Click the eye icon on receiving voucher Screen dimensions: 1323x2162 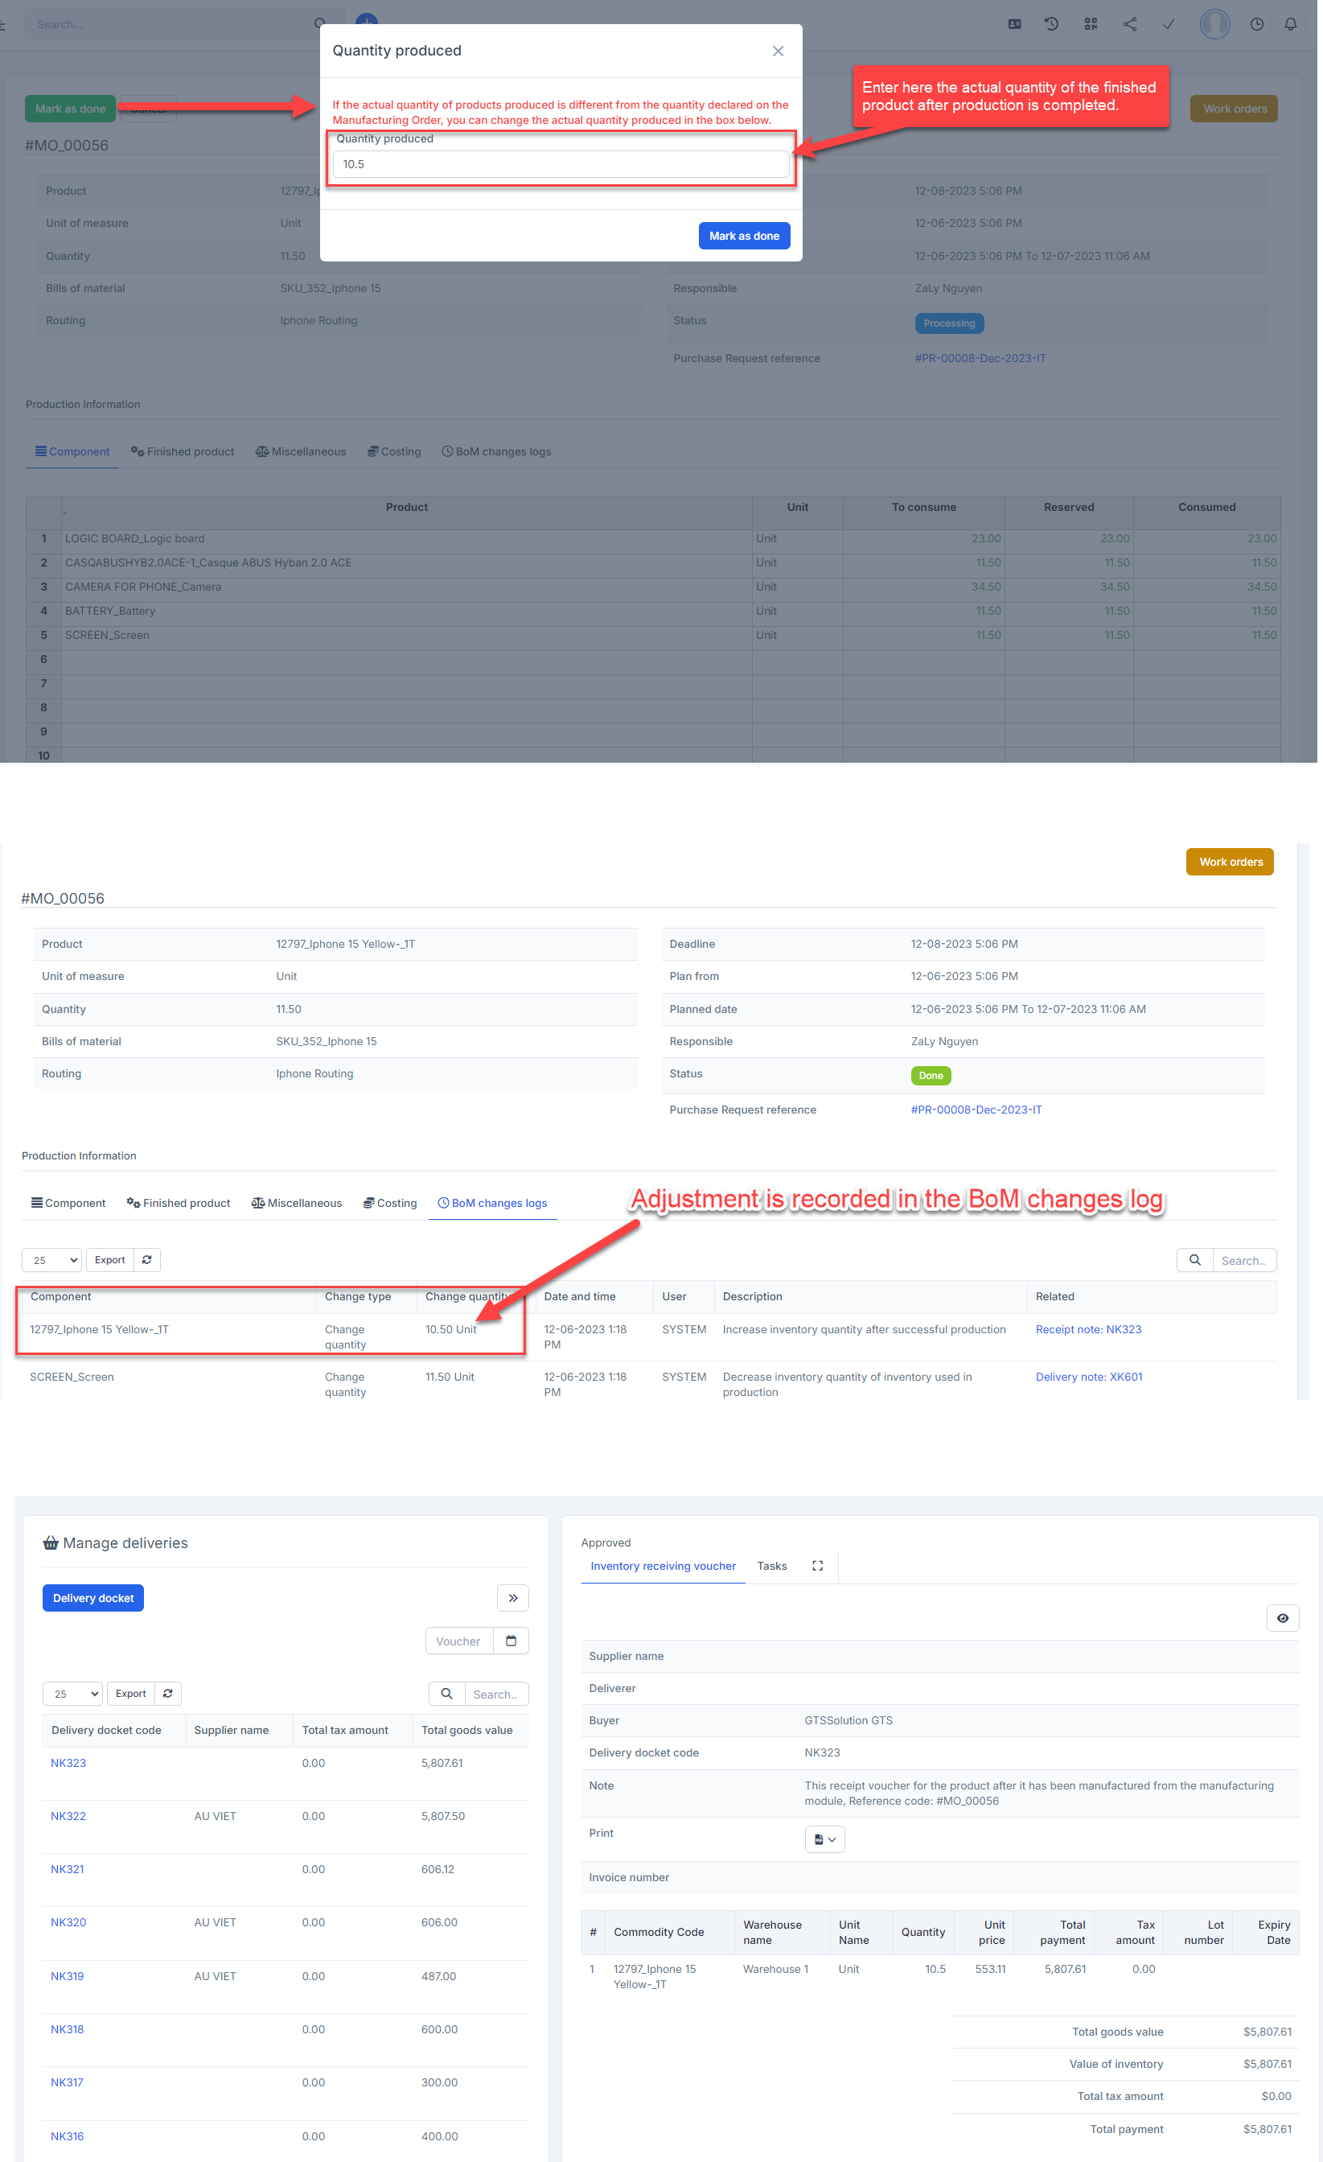point(1282,1617)
